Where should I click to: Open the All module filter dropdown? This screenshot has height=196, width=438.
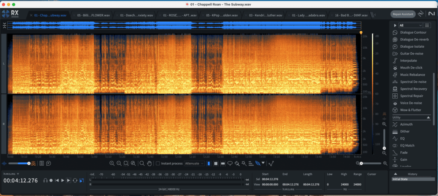410,25
